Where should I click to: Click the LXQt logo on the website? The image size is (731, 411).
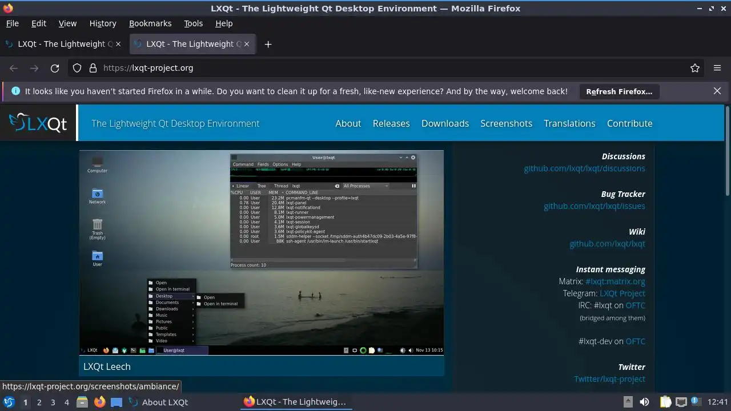click(38, 123)
